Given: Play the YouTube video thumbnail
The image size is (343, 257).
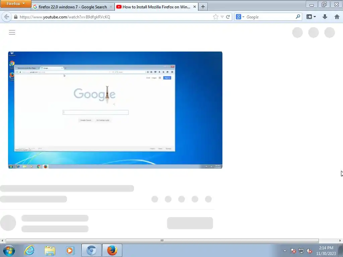Looking at the screenshot, I should click(x=115, y=110).
